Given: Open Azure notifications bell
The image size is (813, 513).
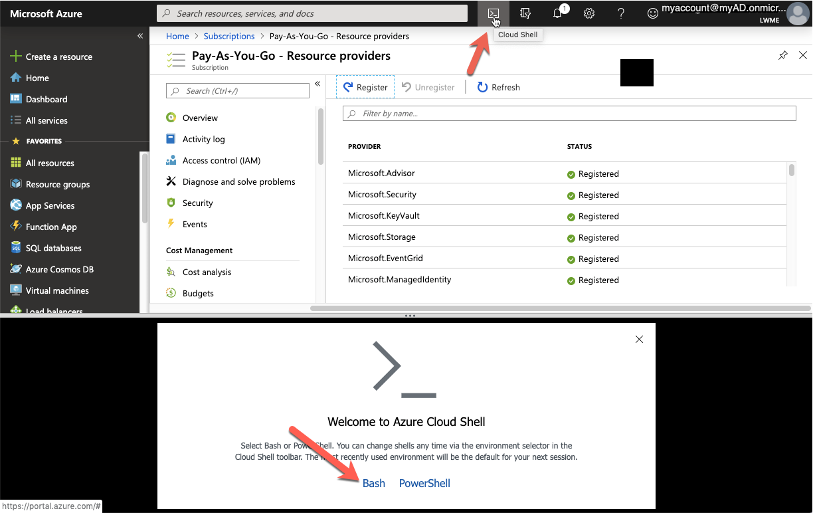Looking at the screenshot, I should click(x=557, y=13).
